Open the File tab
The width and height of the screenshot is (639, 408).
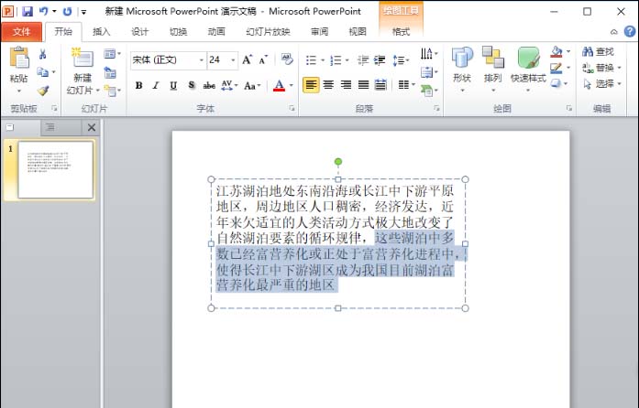(21, 32)
